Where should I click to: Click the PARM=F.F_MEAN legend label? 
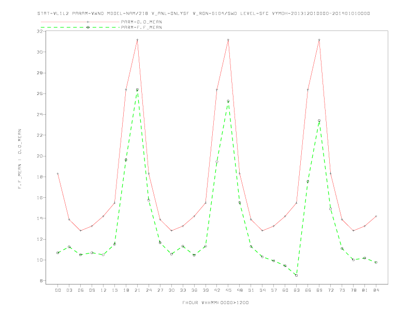click(x=141, y=27)
